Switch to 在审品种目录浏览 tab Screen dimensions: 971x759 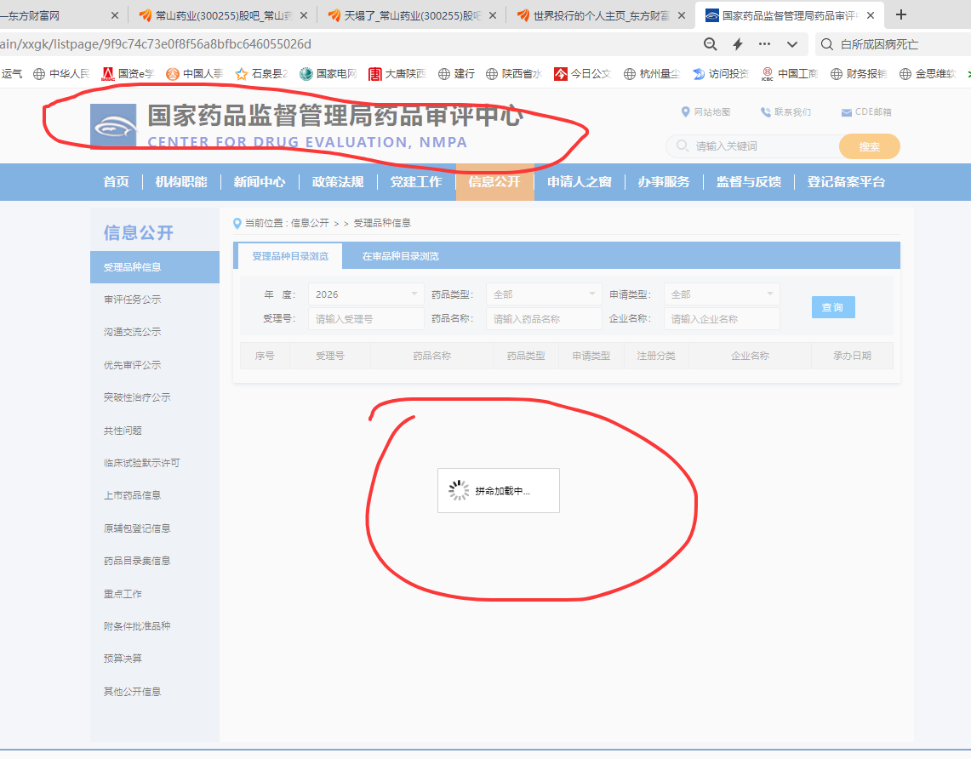pos(400,256)
